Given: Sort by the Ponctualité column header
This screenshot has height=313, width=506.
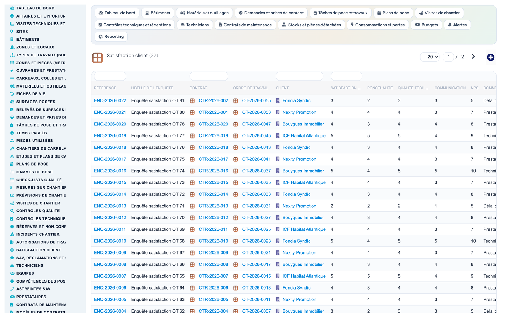Looking at the screenshot, I should (x=380, y=88).
